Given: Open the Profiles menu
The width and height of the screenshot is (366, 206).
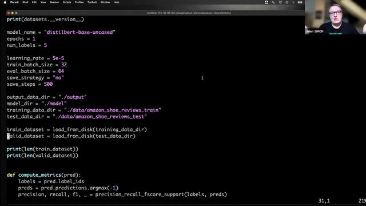Looking at the screenshot, I should [x=79, y=2].
